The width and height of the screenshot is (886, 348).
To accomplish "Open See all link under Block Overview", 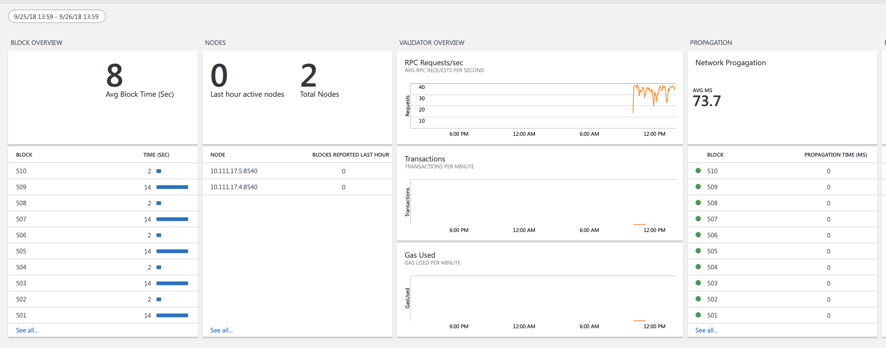I will [x=27, y=330].
